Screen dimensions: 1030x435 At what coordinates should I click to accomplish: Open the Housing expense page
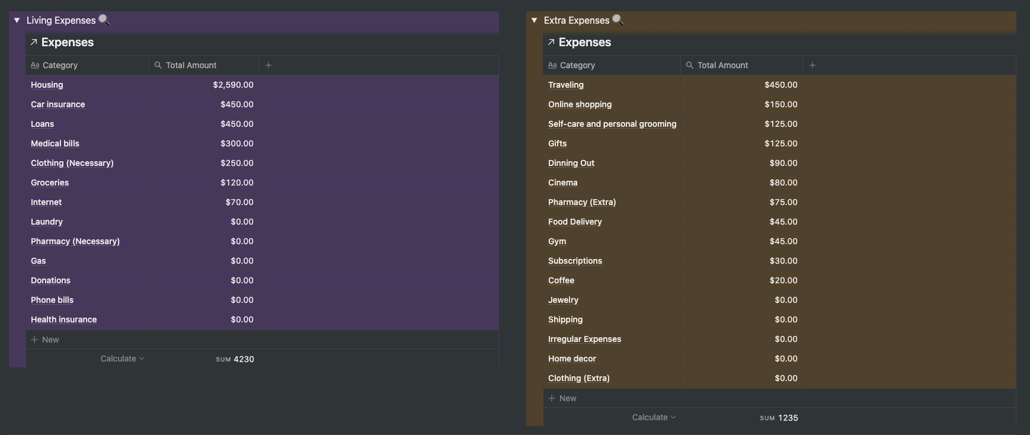[x=47, y=85]
